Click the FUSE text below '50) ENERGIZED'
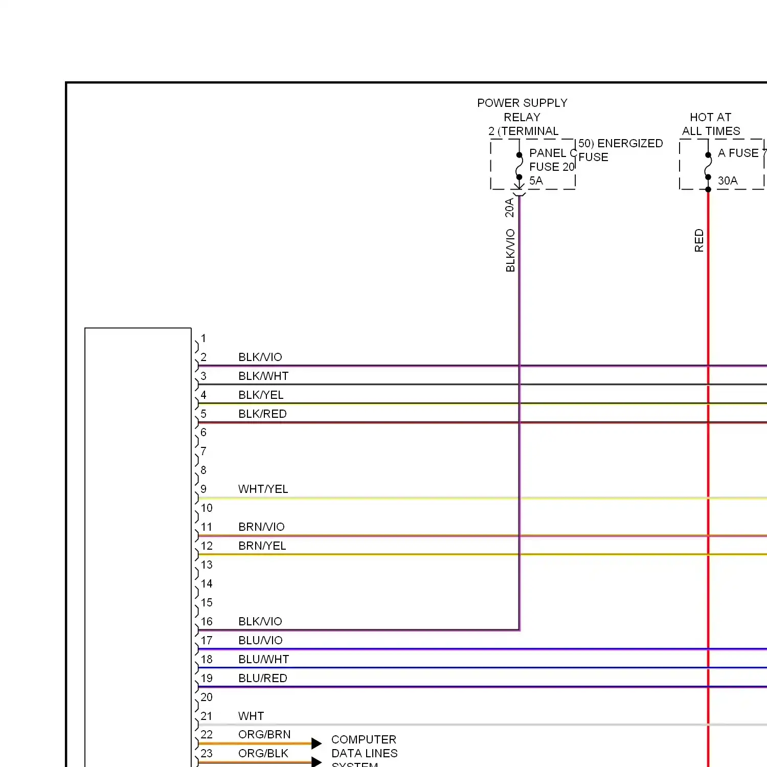Image resolution: width=767 pixels, height=767 pixels. (x=593, y=157)
